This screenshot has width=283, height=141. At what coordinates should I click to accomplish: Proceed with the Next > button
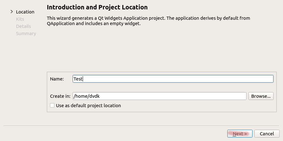click(x=240, y=134)
